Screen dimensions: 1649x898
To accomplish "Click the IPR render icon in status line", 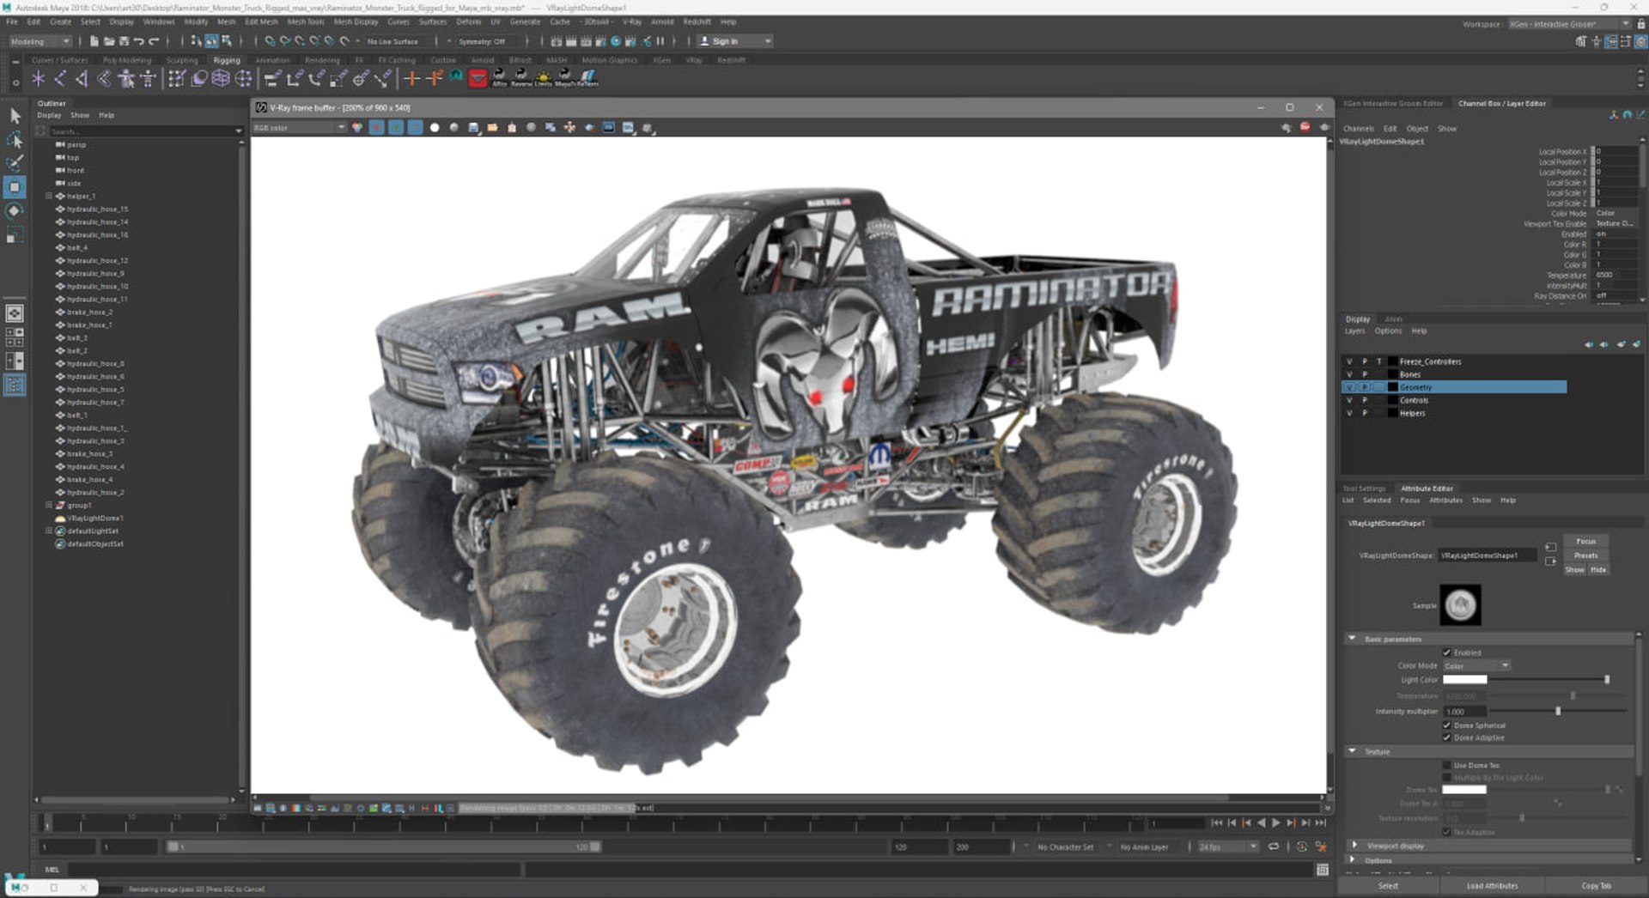I will point(586,41).
